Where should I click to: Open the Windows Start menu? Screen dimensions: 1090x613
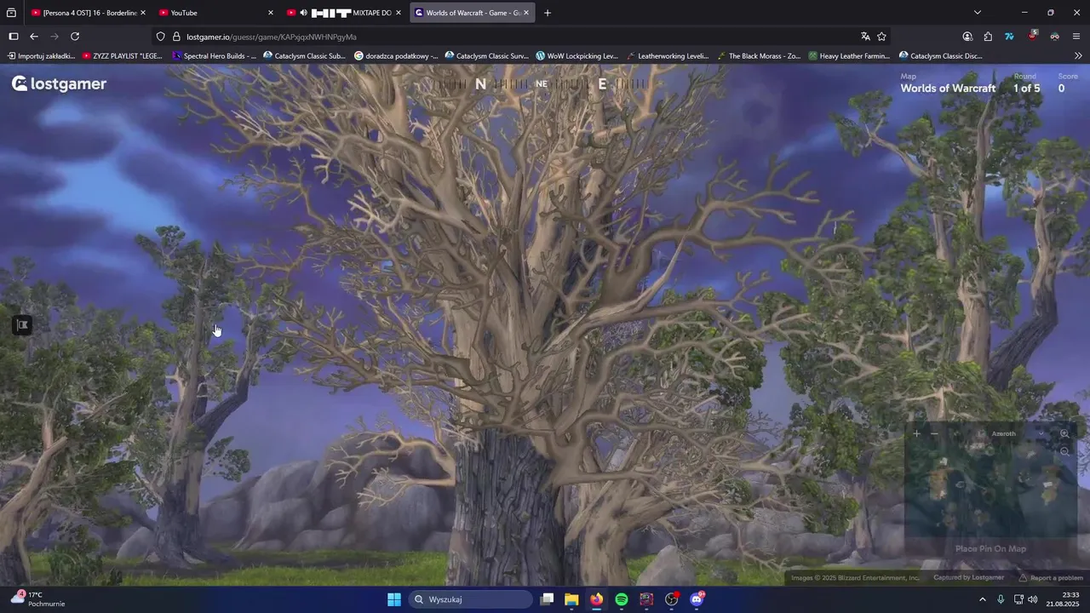coord(393,599)
